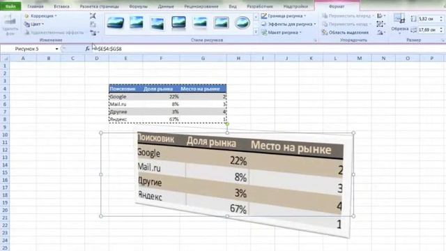Click the green rotation handle of picture
Image resolution: width=446 pixels, height=251 pixels.
(227, 124)
